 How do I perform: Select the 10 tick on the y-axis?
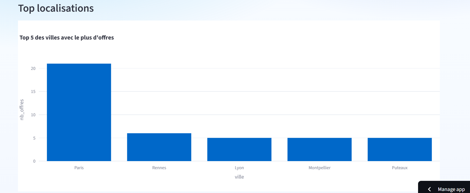(x=33, y=115)
